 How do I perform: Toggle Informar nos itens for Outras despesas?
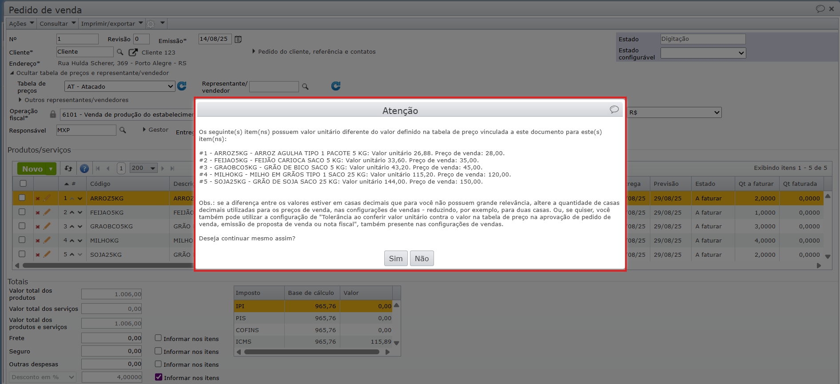tap(158, 364)
